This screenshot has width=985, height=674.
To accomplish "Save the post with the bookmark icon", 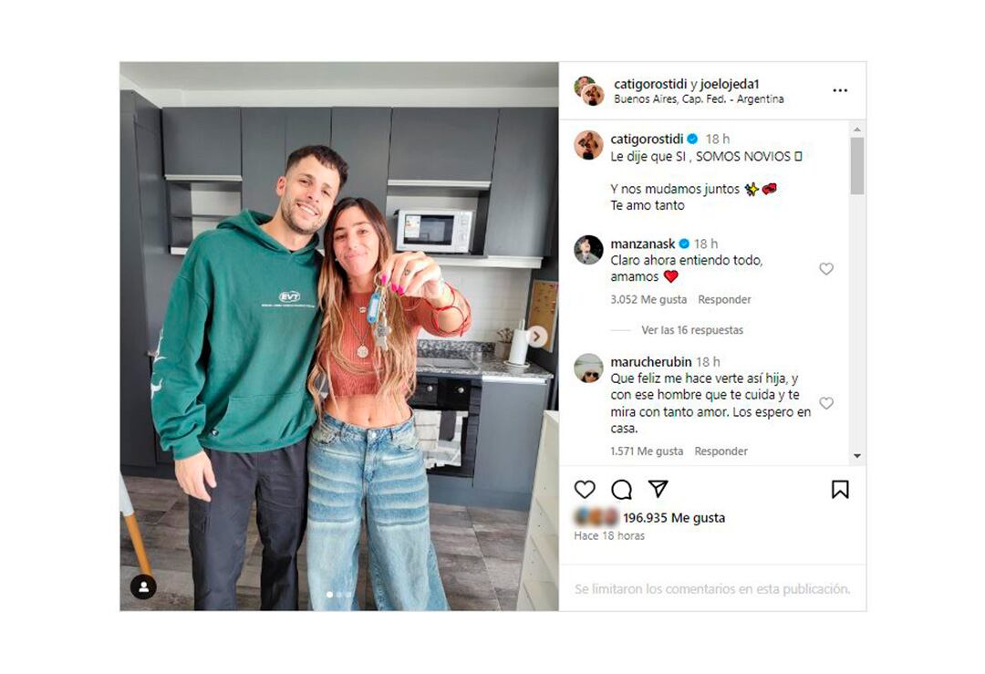I will point(840,490).
